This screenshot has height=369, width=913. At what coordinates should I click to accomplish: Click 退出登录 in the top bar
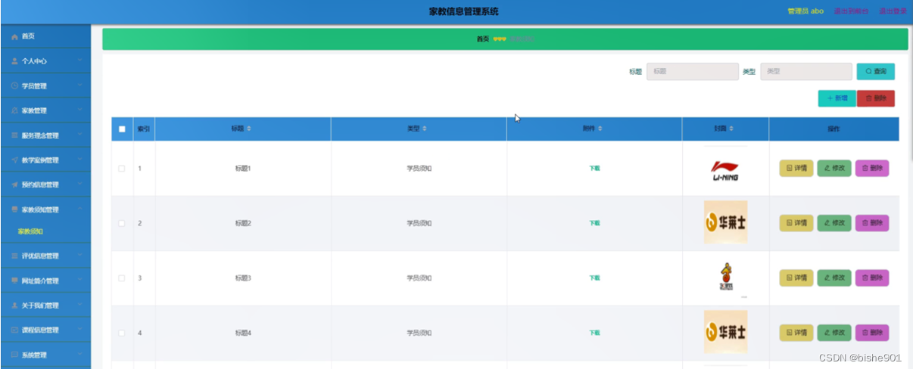pyautogui.click(x=893, y=11)
